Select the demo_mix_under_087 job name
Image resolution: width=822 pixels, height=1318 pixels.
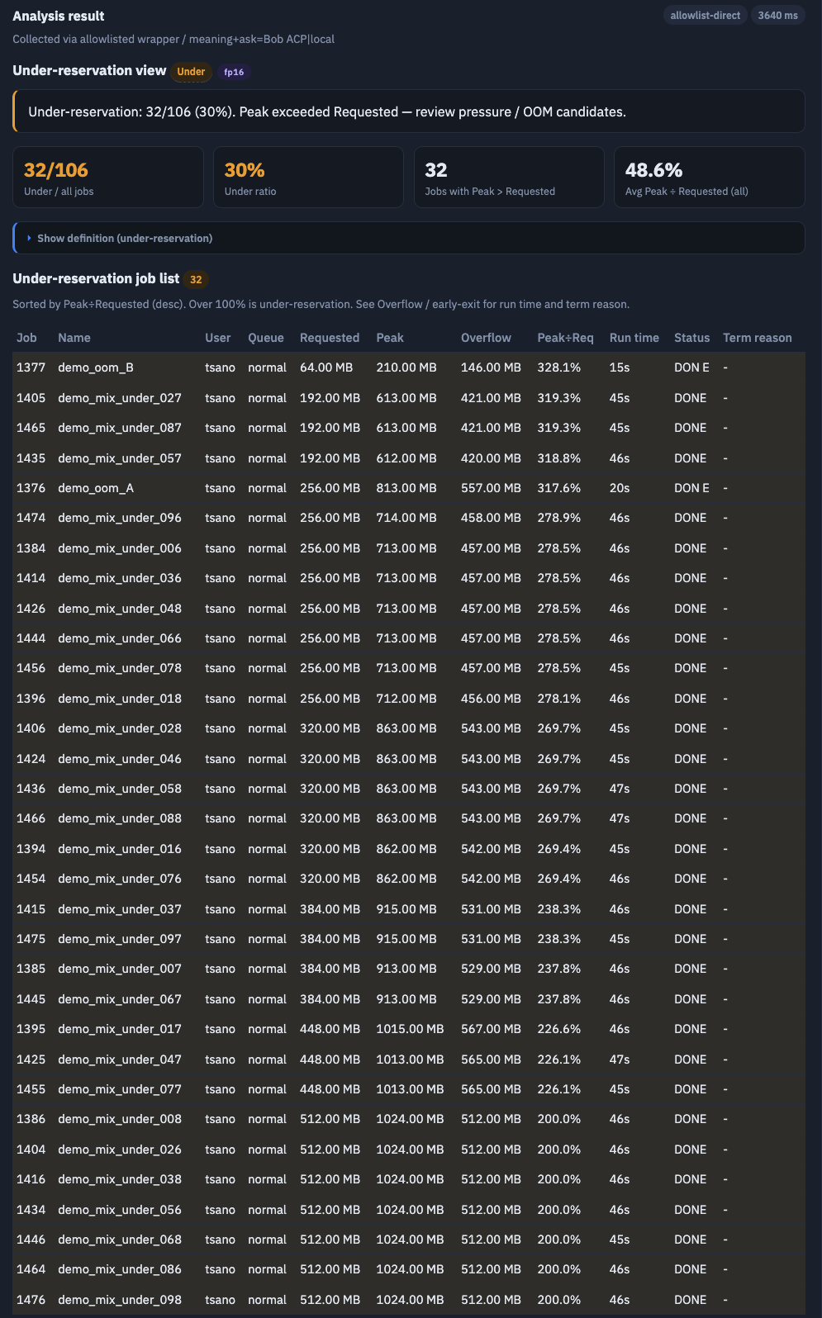coord(120,428)
